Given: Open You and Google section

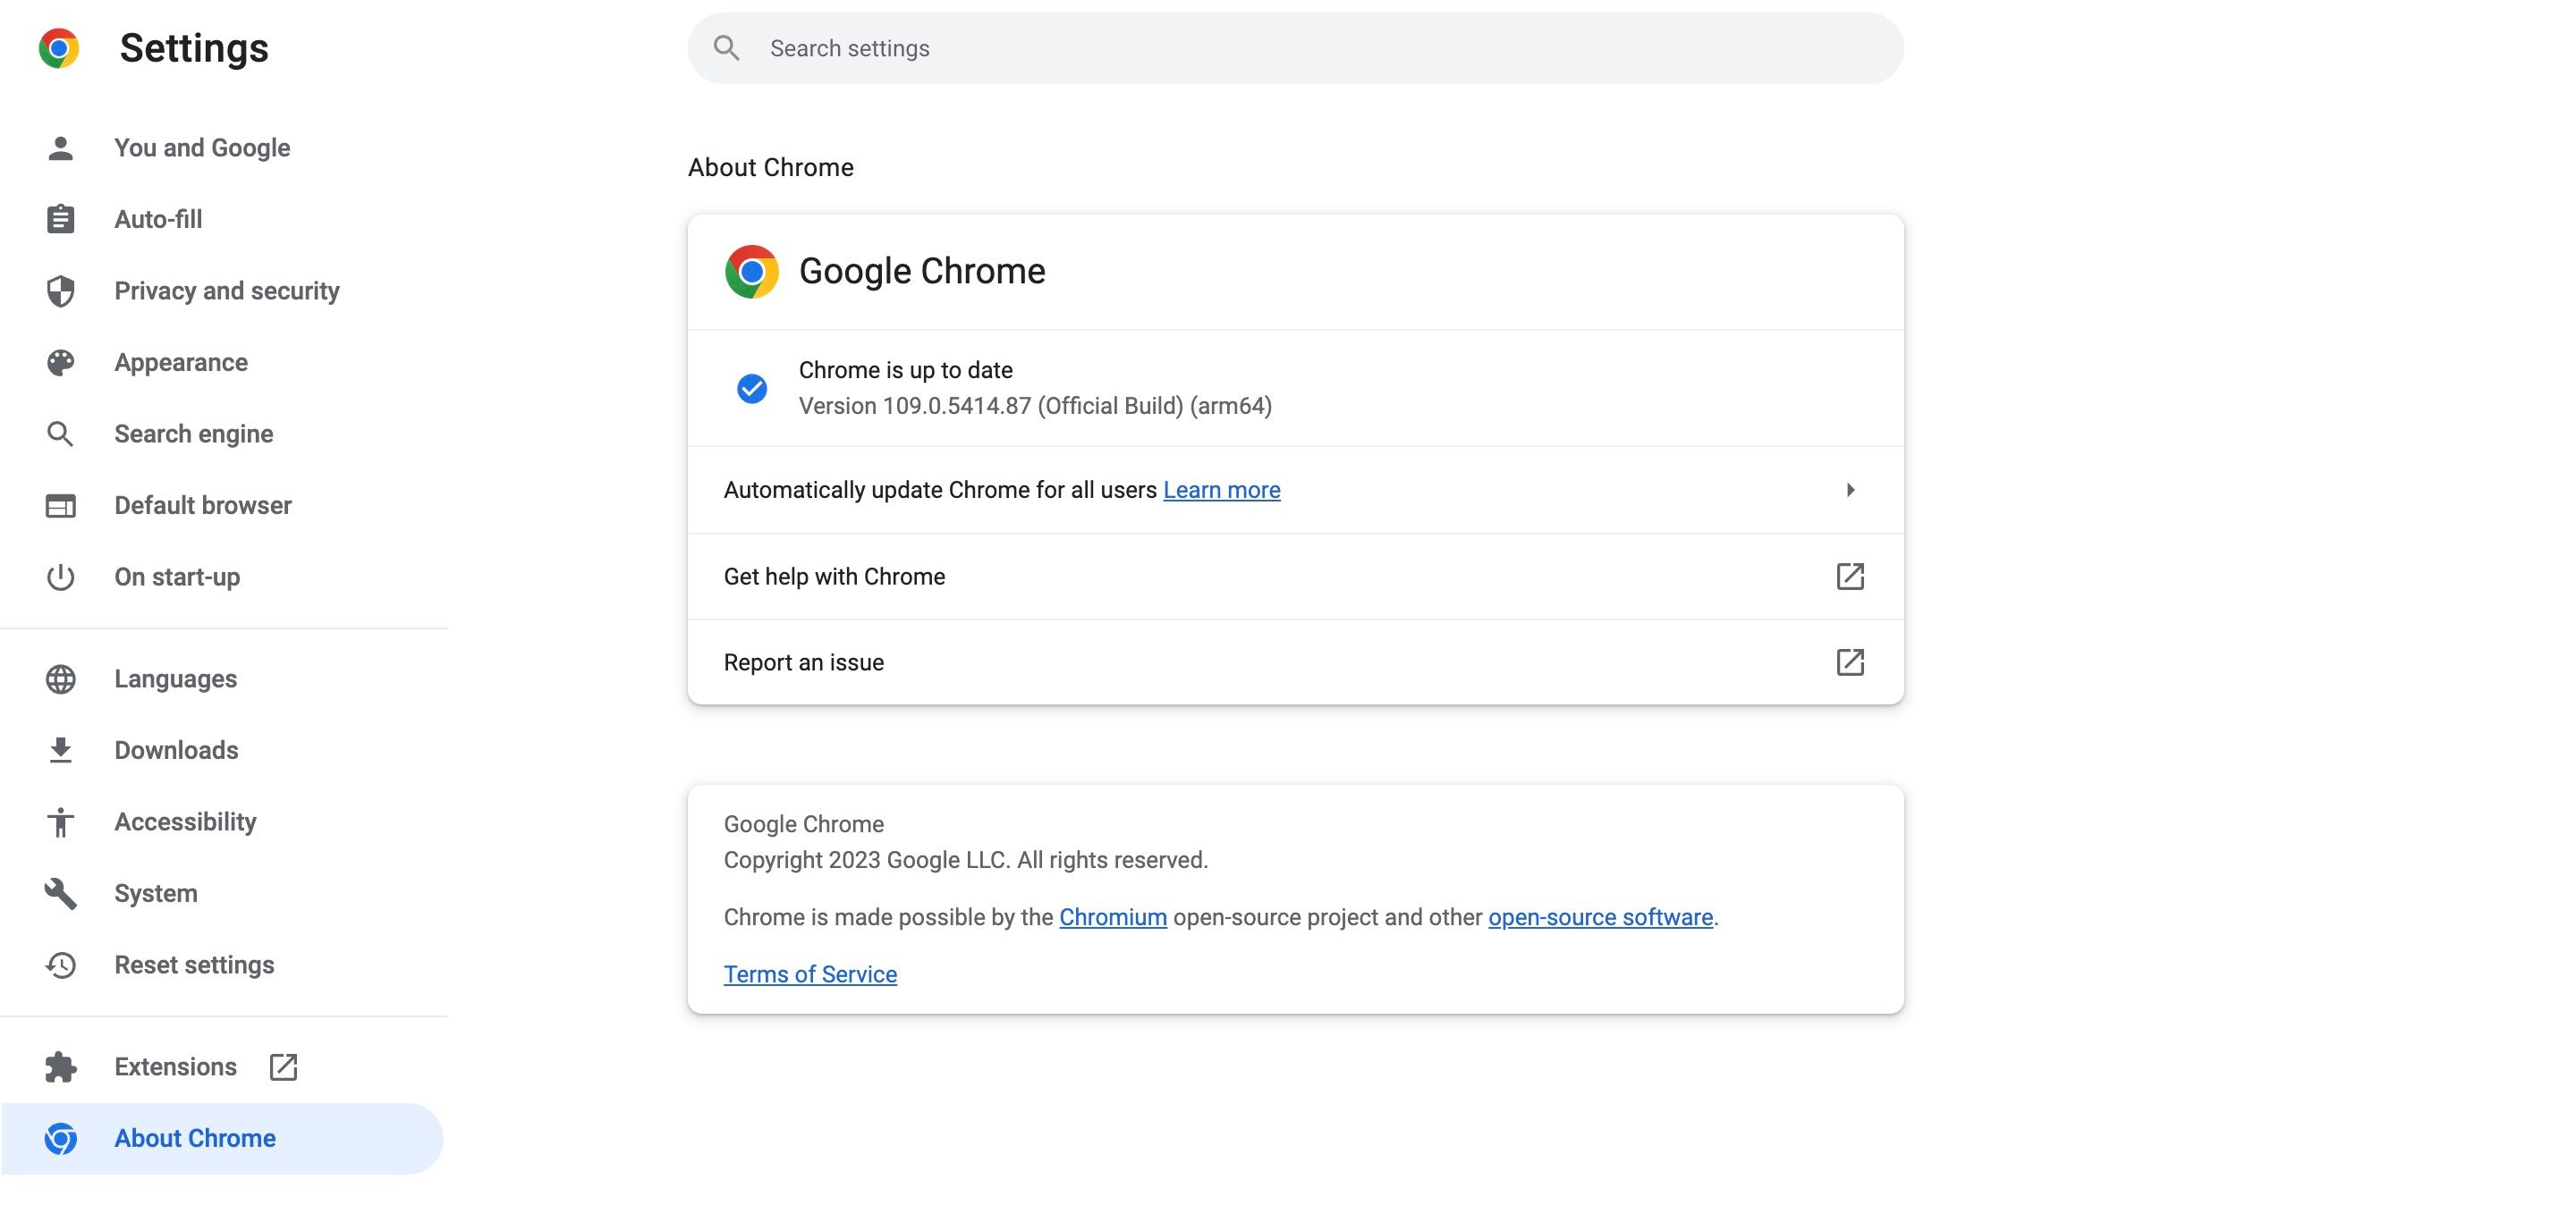Looking at the screenshot, I should click(202, 147).
